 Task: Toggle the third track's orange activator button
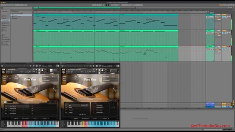pos(223,47)
